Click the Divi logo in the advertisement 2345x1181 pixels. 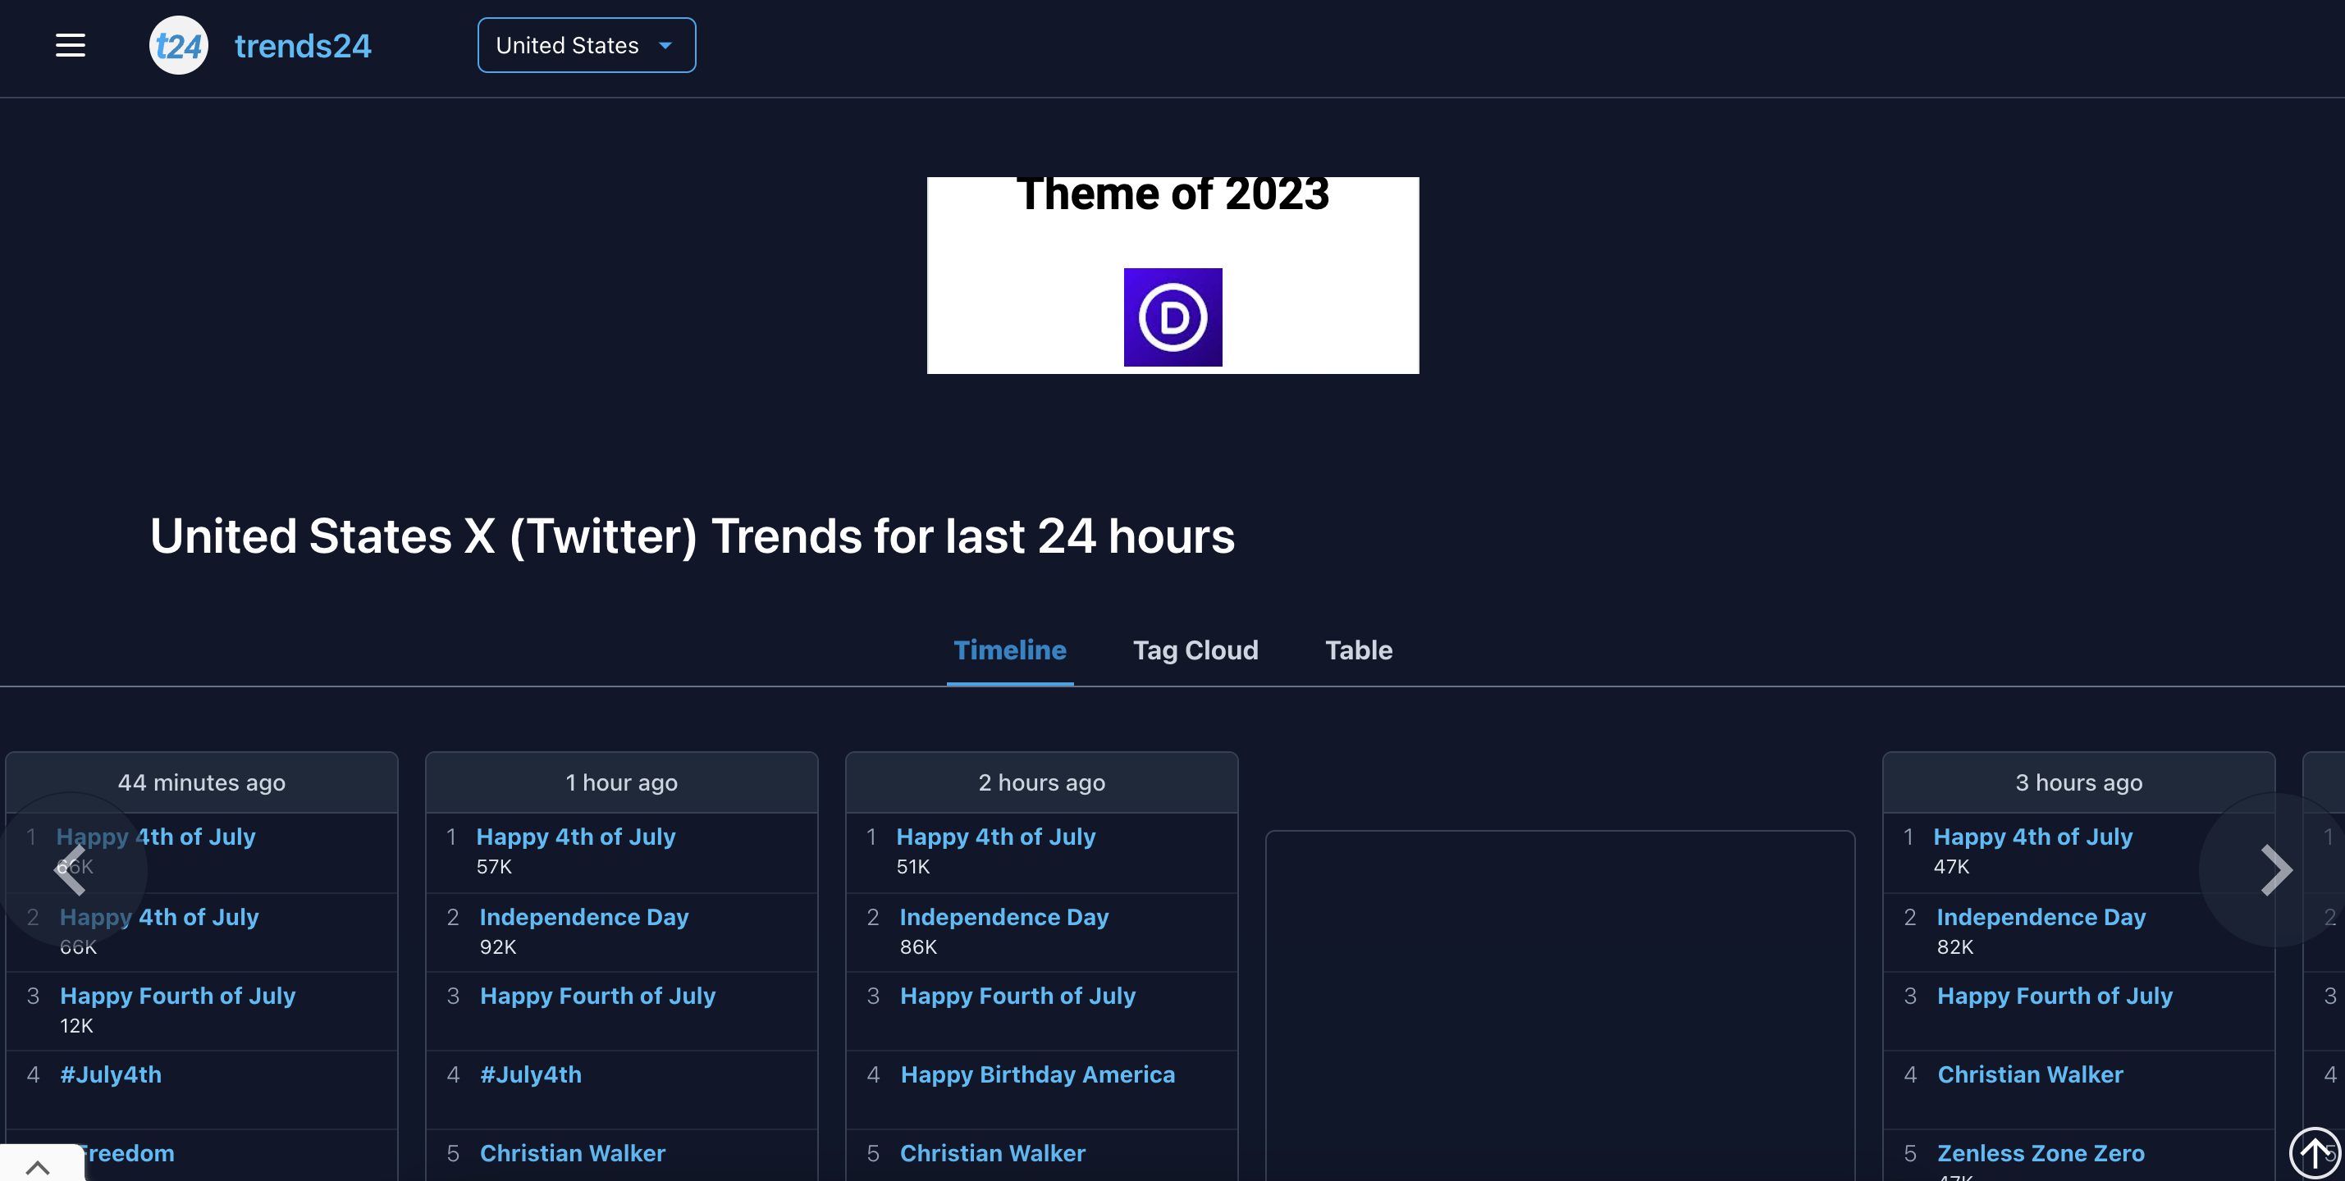point(1172,317)
